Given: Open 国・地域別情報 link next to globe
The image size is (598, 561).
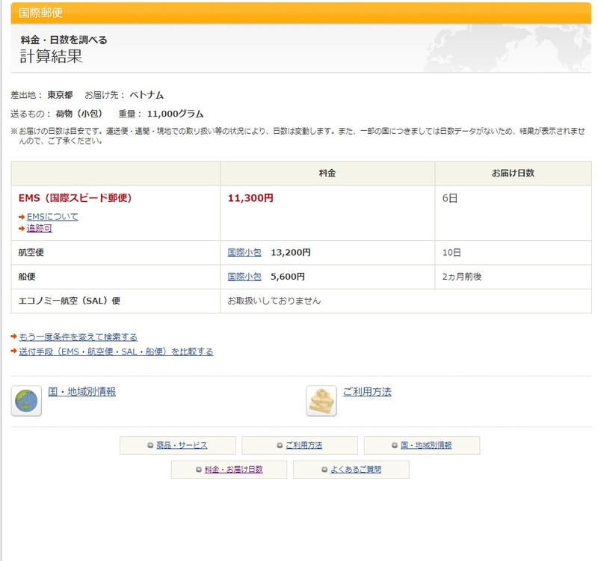Looking at the screenshot, I should [x=82, y=391].
